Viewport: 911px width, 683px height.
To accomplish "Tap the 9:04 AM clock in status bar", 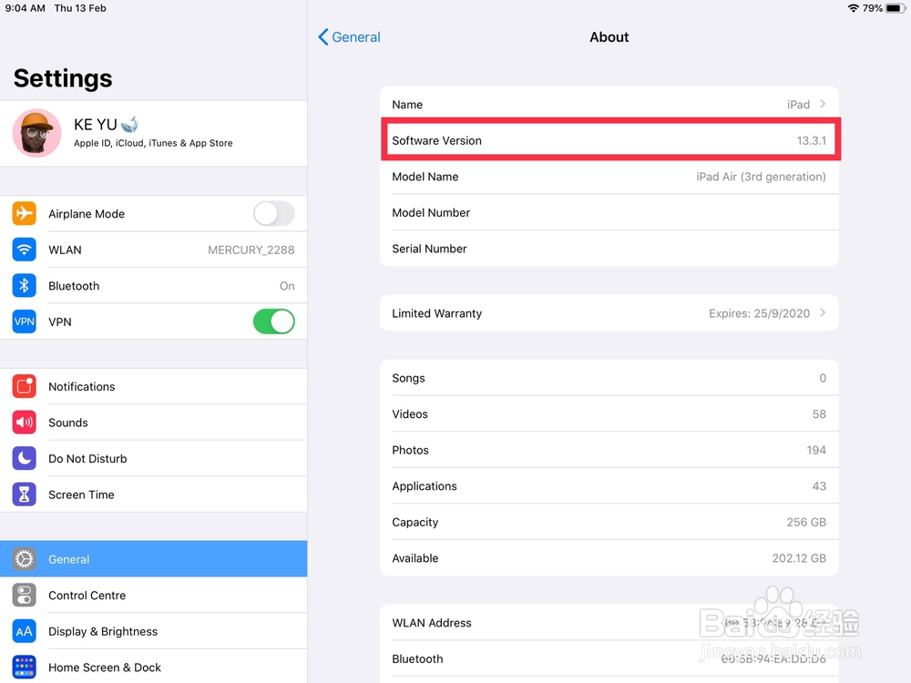I will coord(25,8).
